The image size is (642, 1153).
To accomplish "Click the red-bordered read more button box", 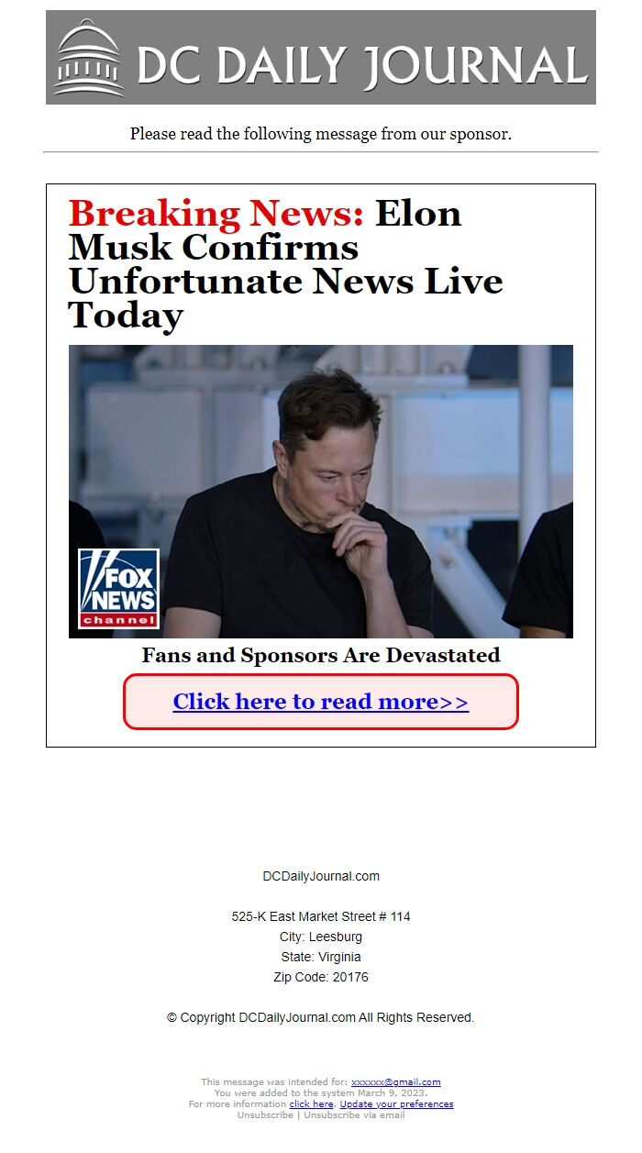I will [x=321, y=702].
